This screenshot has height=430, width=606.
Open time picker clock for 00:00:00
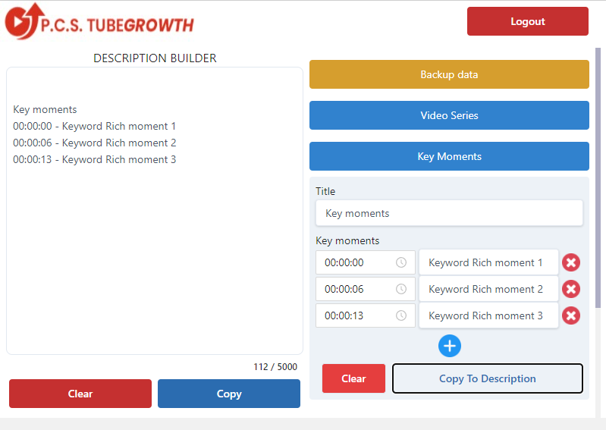(401, 262)
